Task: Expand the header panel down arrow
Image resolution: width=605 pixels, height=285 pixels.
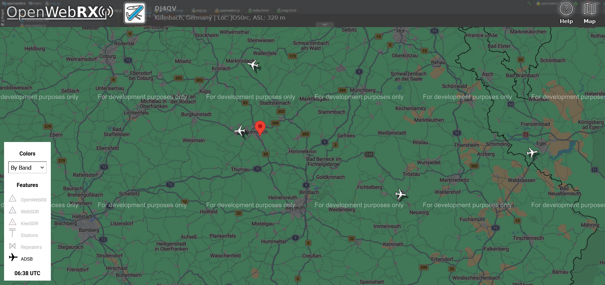Action: tap(325, 25)
